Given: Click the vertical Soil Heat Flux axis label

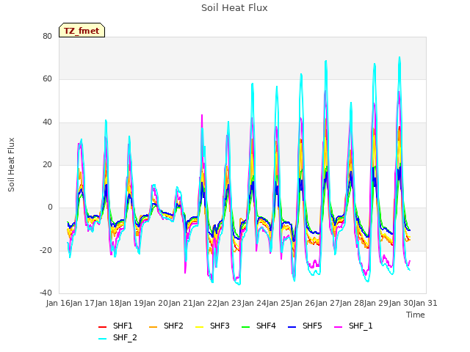Looking at the screenshot, I should (11, 164).
